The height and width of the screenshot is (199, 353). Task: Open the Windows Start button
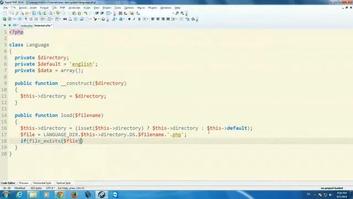6,195
